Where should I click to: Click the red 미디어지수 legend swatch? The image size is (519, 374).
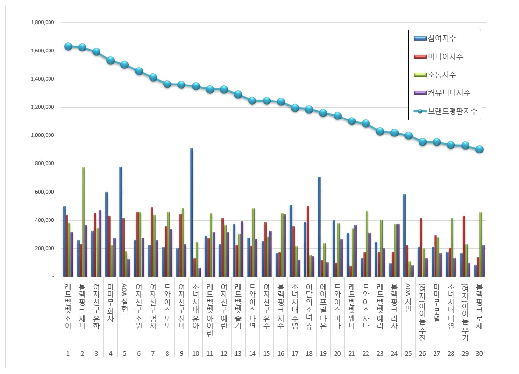pos(420,57)
